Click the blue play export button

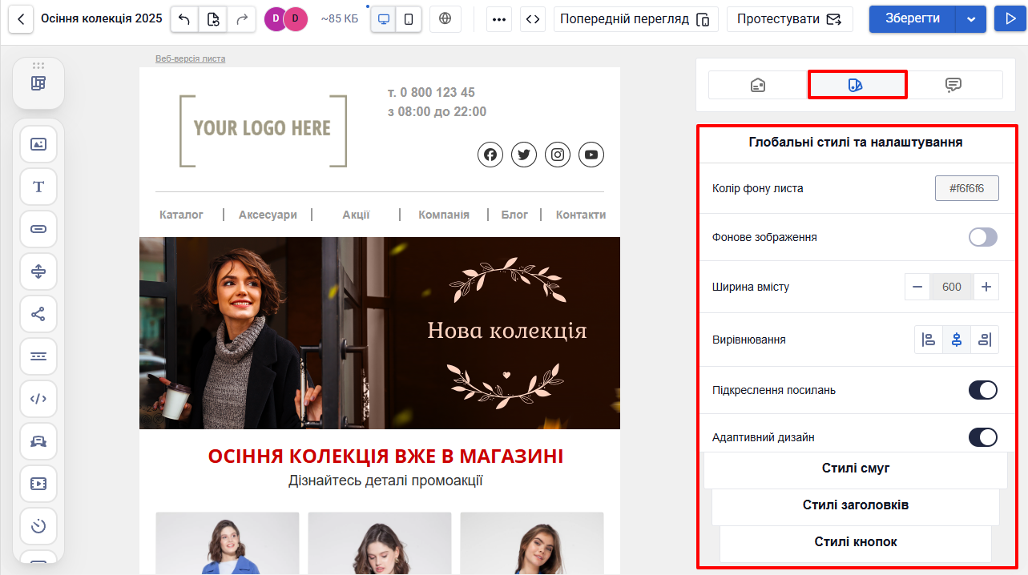[1009, 19]
